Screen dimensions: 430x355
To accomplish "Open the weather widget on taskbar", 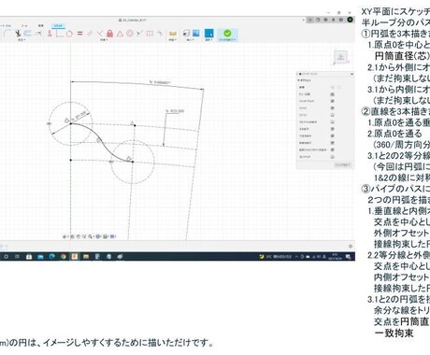I will point(276,257).
